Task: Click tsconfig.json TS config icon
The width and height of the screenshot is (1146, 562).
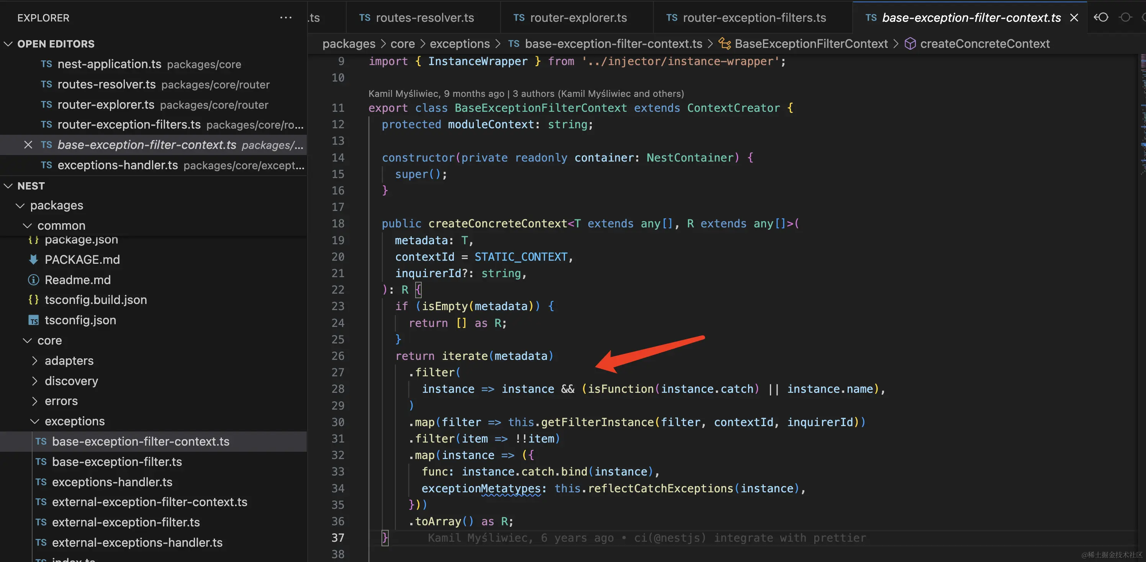Action: pos(33,320)
